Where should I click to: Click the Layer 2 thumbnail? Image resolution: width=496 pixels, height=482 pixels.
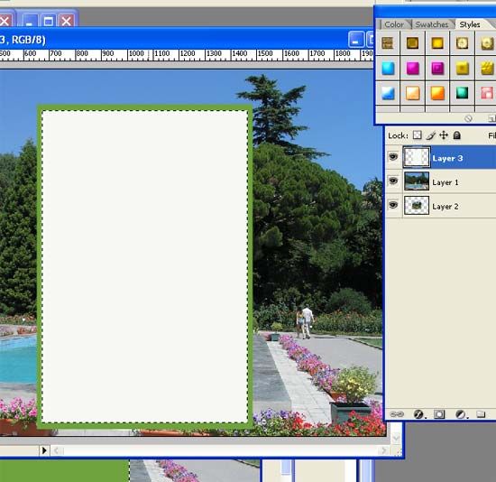[x=417, y=205]
